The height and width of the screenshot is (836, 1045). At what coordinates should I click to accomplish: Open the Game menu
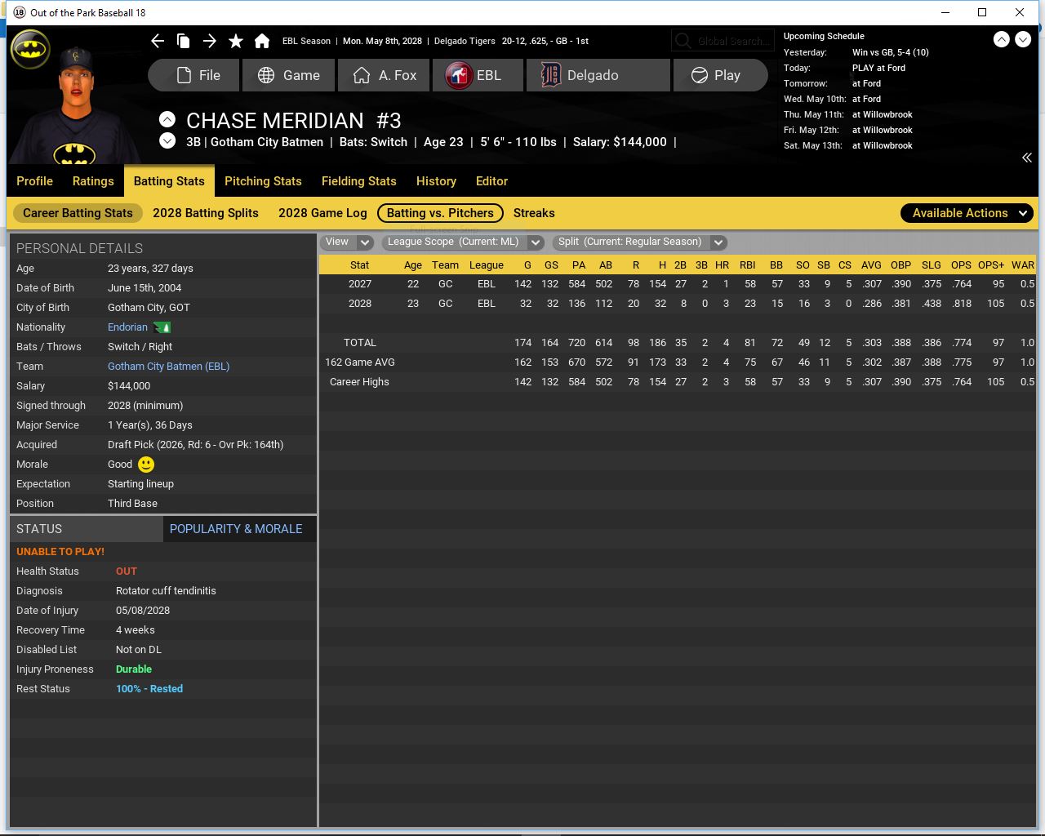pos(289,75)
